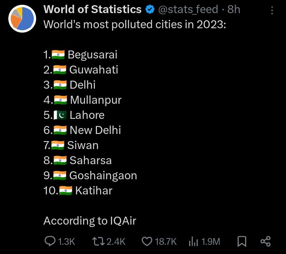This screenshot has height=254, width=286.
Task: Click the blue verified badge
Action: coord(150,10)
